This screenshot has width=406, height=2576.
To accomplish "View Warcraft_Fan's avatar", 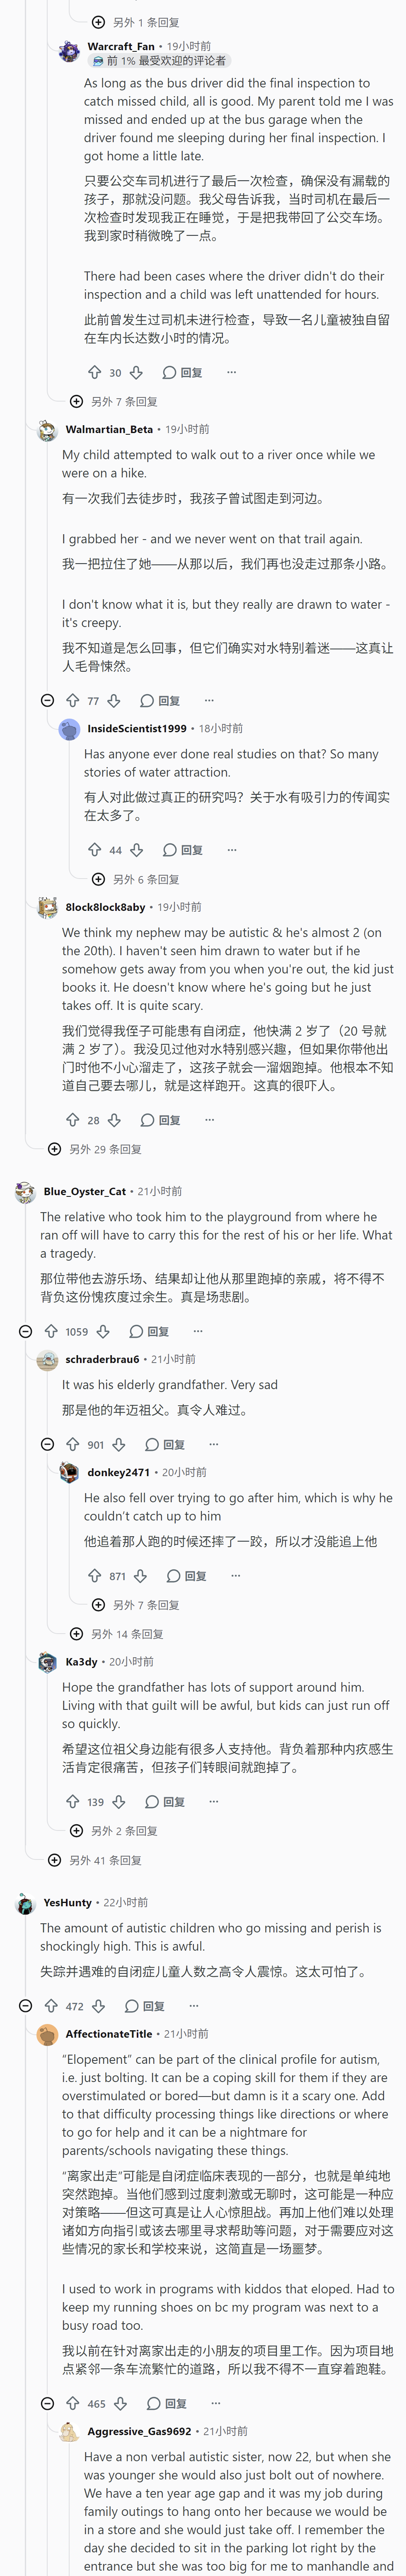I will pos(69,51).
